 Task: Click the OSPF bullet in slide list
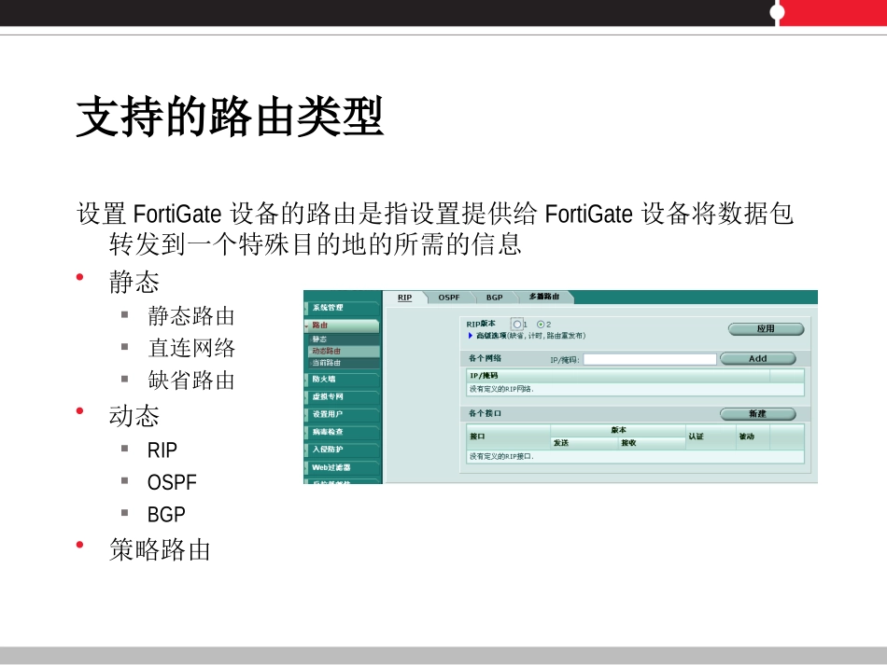click(172, 482)
